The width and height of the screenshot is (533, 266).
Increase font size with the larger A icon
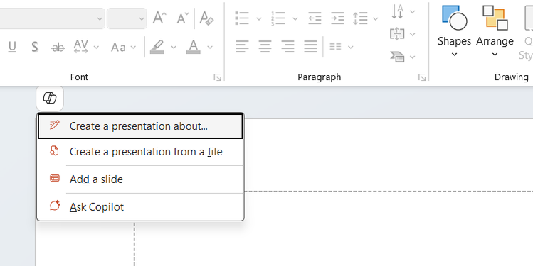pyautogui.click(x=159, y=18)
